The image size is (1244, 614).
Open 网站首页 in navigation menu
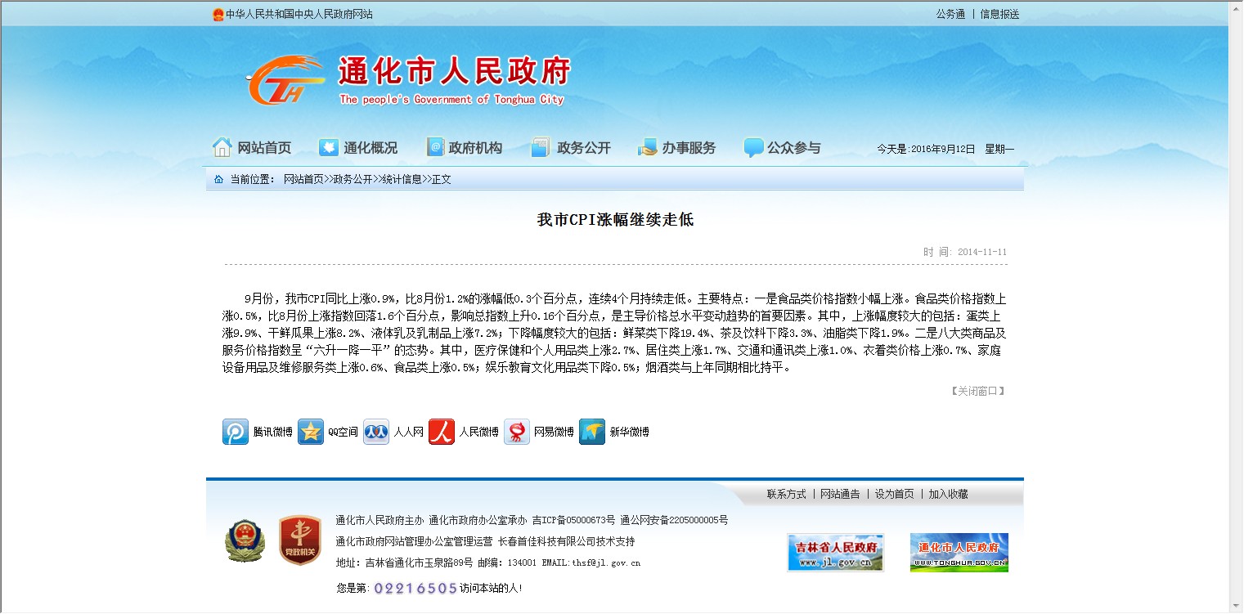[x=253, y=148]
